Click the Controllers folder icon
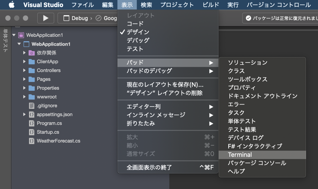318x189 pixels. click(x=32, y=70)
